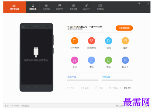Viewport: 155px width, 111px height.
Task: Open the blue notes (便签) icon
Action: tap(91, 60)
